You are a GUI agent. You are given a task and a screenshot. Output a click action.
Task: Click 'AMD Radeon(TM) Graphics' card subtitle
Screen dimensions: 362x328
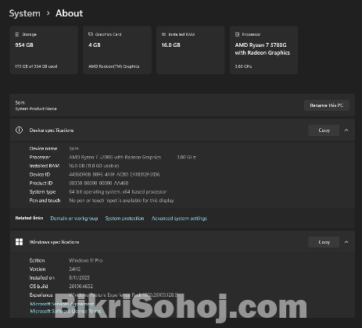114,66
